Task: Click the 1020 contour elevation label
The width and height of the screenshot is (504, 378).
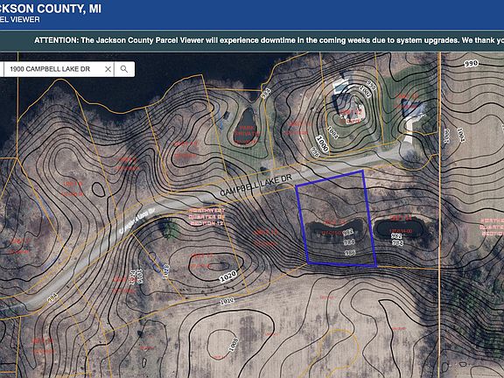Action: click(x=228, y=276)
